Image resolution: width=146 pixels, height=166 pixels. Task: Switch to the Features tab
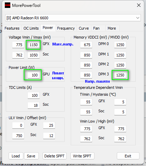click(12, 28)
